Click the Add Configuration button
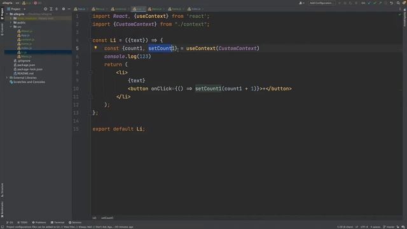Viewport: 407px width, 229px height. 321,3
